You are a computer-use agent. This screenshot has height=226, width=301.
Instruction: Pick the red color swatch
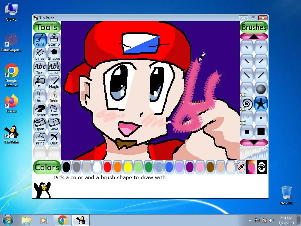point(107,167)
